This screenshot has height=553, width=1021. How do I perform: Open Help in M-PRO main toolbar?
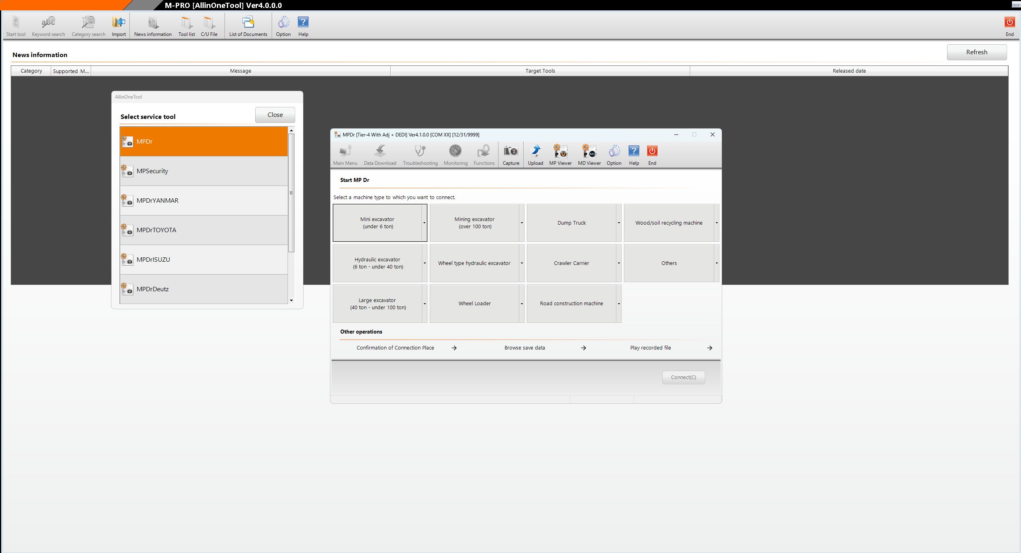click(303, 26)
